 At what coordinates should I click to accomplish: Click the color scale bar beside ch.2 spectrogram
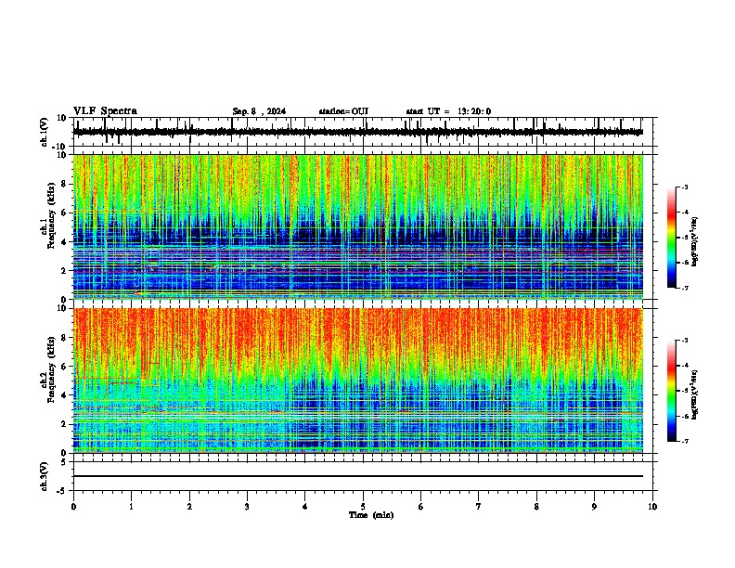[x=672, y=391]
